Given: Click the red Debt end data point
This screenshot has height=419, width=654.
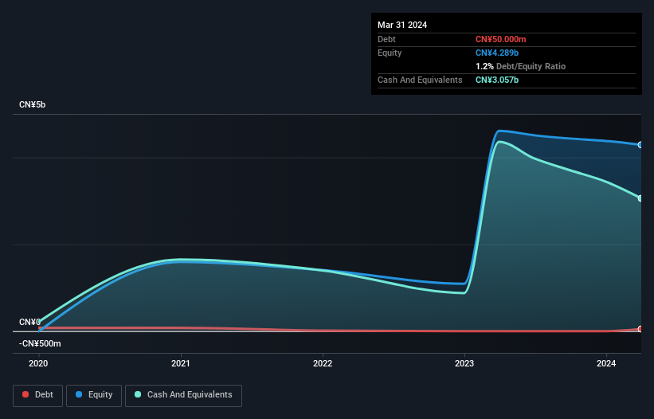Looking at the screenshot, I should coord(640,329).
